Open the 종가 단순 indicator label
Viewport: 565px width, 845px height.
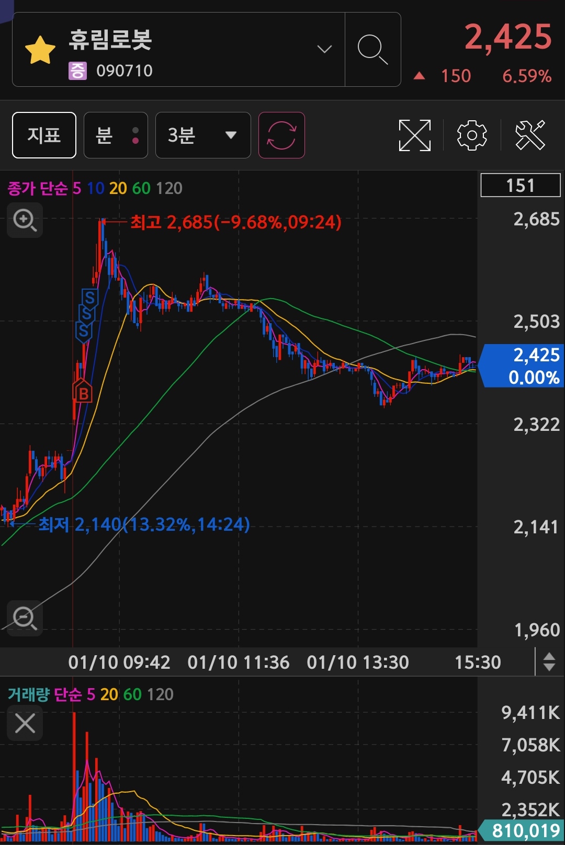38,188
